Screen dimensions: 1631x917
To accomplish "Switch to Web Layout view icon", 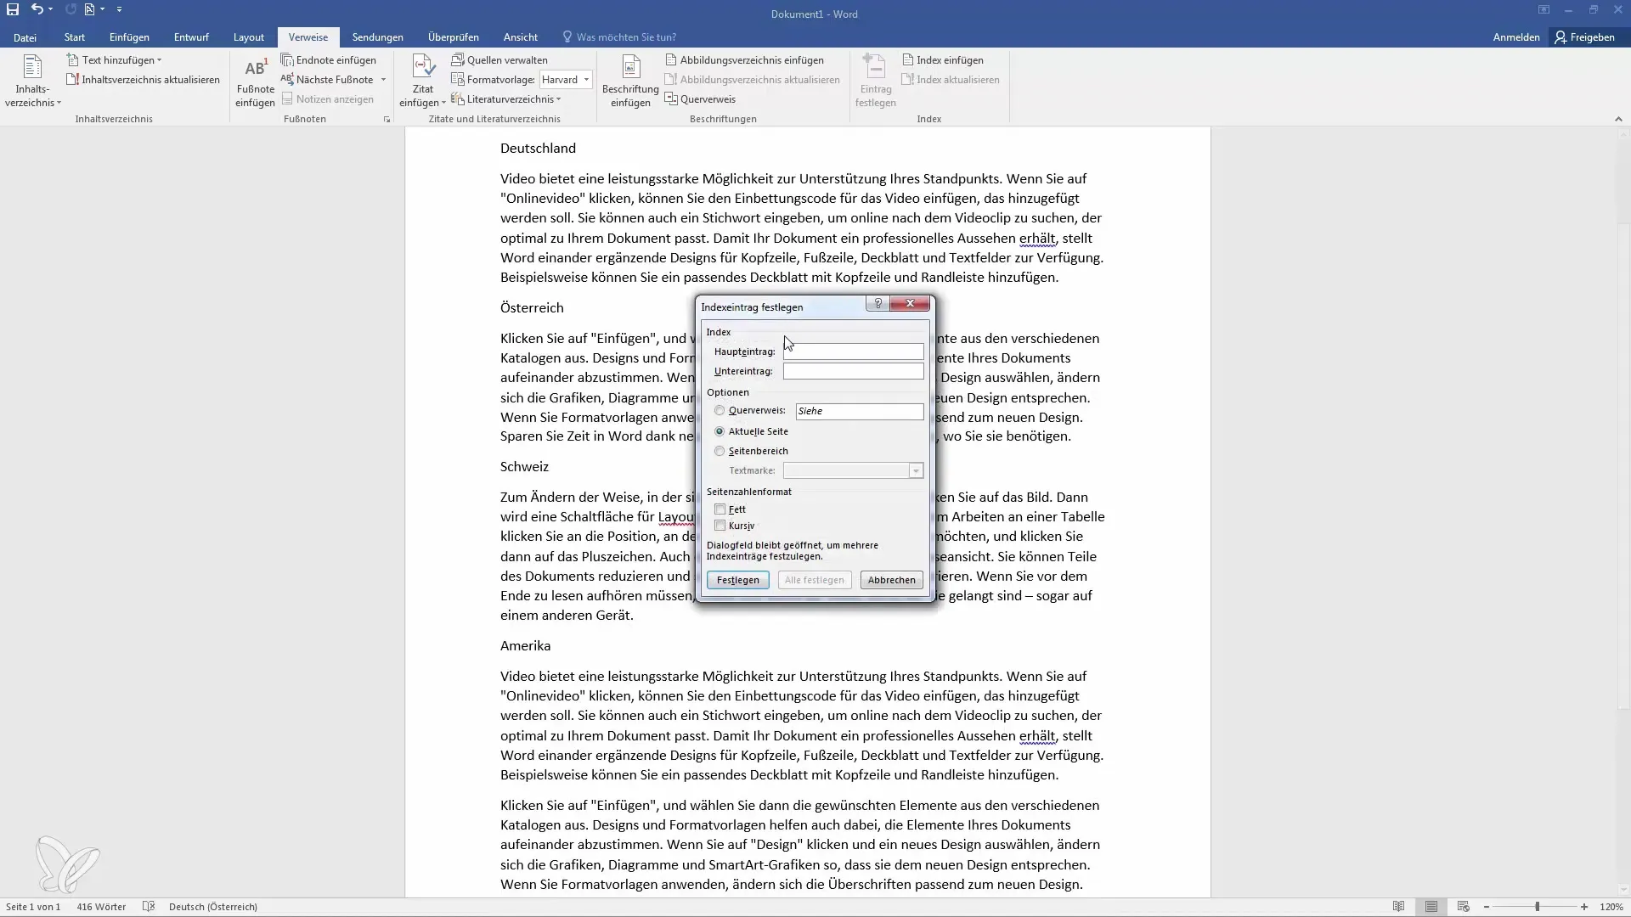I will tap(1463, 907).
